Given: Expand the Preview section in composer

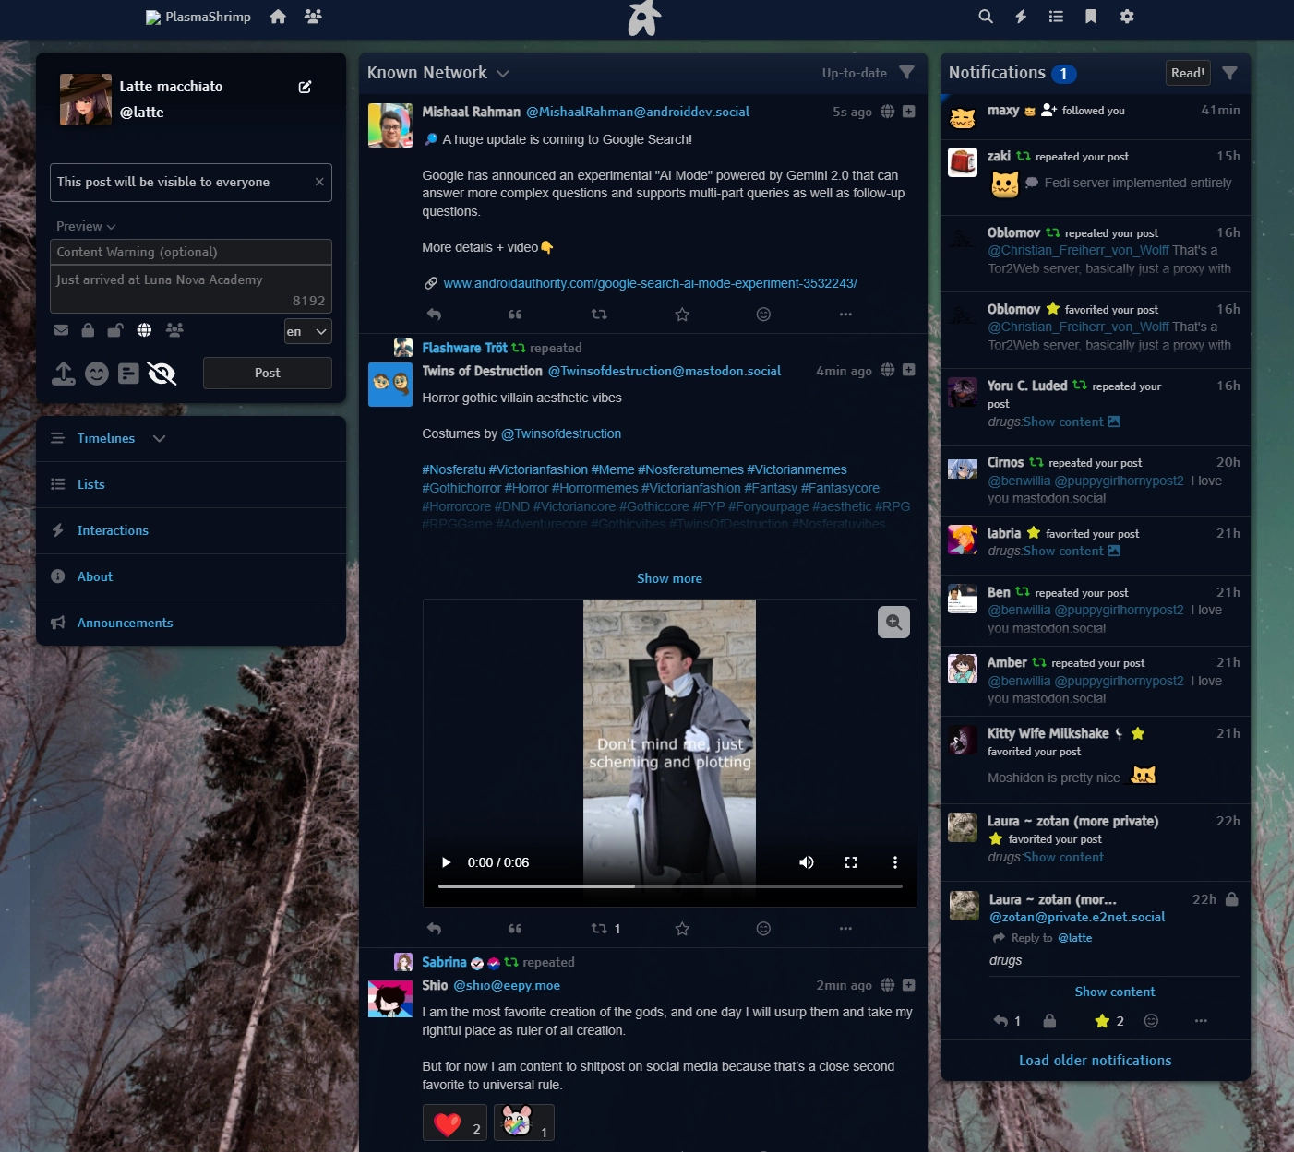Looking at the screenshot, I should point(86,226).
